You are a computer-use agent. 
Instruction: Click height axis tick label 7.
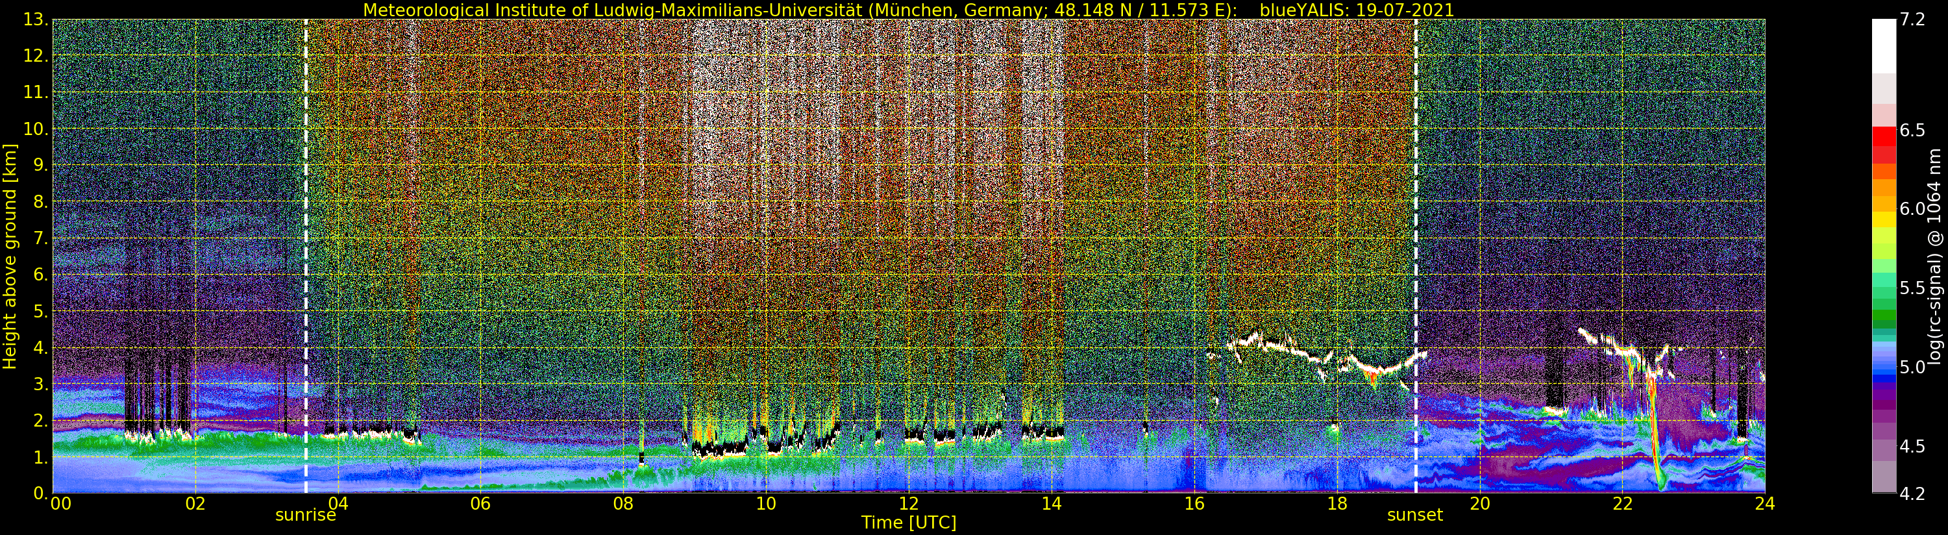pos(41,239)
